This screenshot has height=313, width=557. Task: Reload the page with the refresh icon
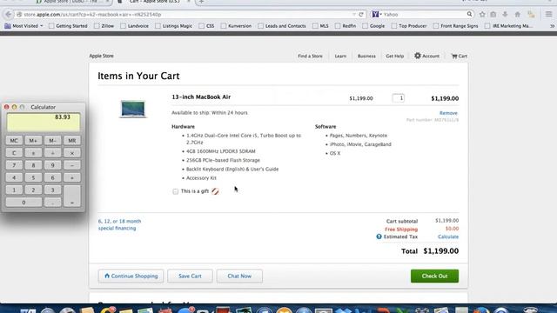tap(361, 15)
